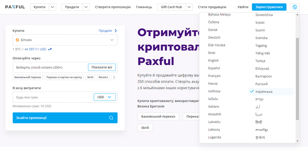Click the scrollbar down arrow in language list

(297, 141)
